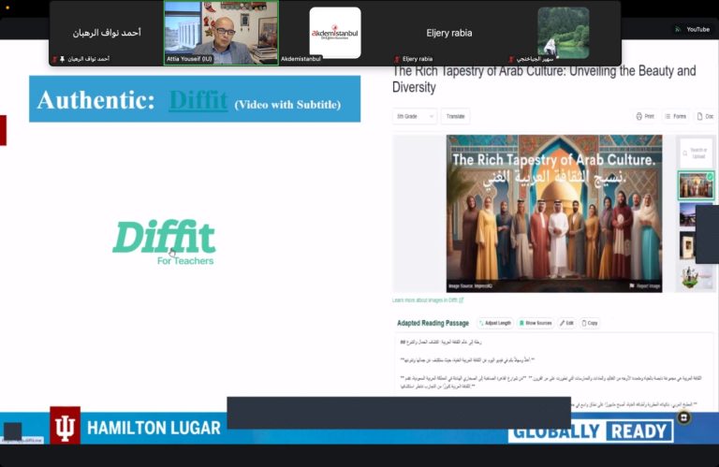Click the Search or Upload image box
This screenshot has width=719, height=467.
(x=697, y=153)
